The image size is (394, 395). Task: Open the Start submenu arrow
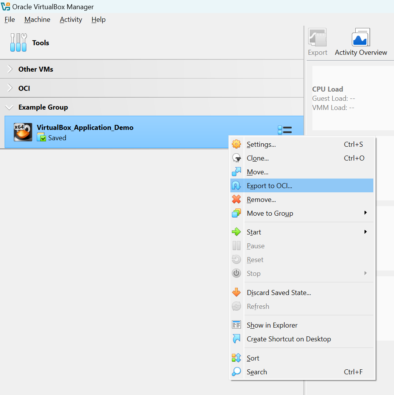pyautogui.click(x=366, y=232)
